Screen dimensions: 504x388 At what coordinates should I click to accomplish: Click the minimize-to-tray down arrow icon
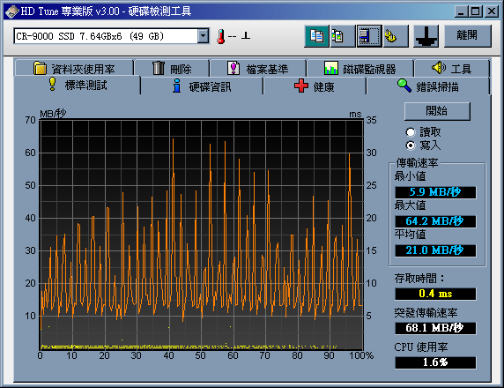[426, 36]
